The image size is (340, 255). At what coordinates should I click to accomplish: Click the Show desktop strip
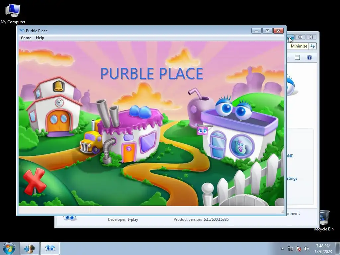[x=338, y=248]
